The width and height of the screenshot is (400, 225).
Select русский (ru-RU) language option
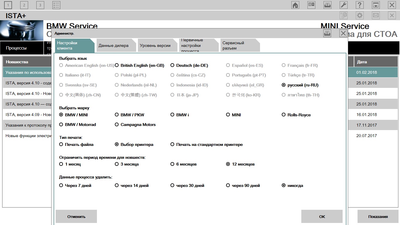[x=300, y=85]
